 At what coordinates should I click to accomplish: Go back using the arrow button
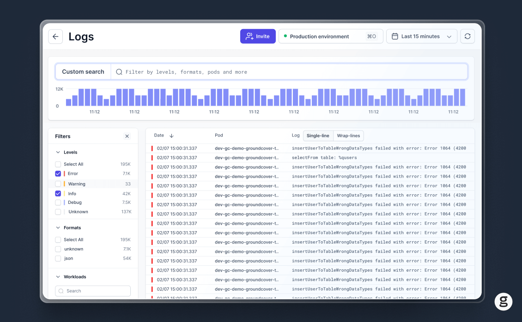click(x=55, y=36)
